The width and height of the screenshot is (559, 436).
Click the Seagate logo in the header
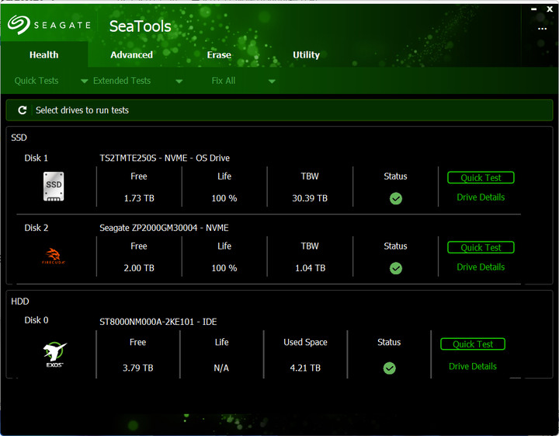(49, 25)
